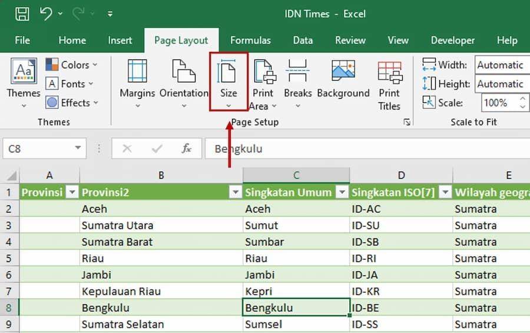Viewport: 530px width, 333px height.
Task: Customize Quick Access Toolbar dropdown
Action: pyautogui.click(x=110, y=14)
